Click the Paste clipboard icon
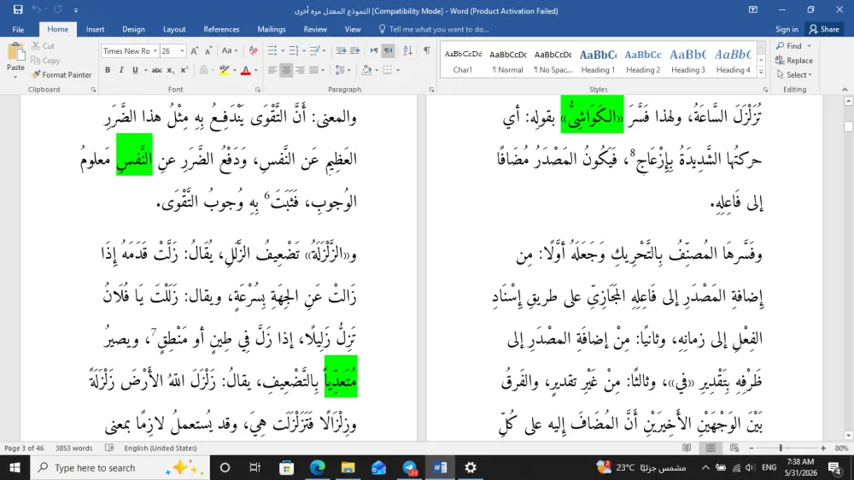The image size is (854, 480). coord(15,54)
